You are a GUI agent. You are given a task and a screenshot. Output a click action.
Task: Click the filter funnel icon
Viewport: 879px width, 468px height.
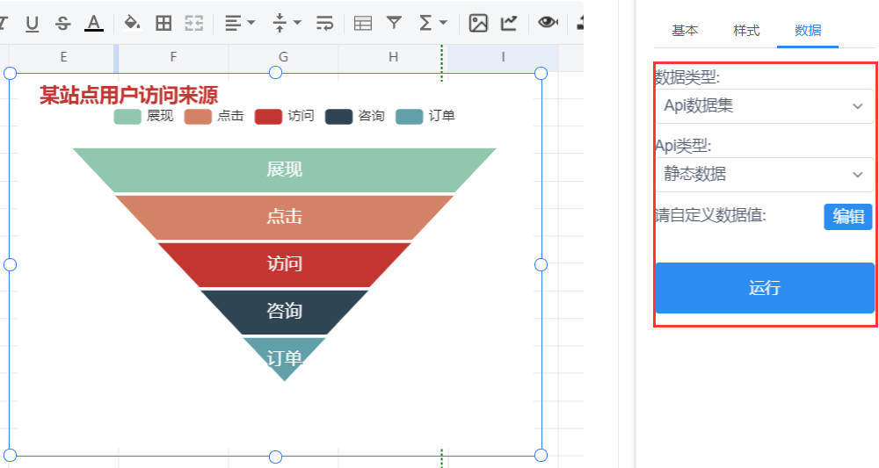pyautogui.click(x=394, y=23)
